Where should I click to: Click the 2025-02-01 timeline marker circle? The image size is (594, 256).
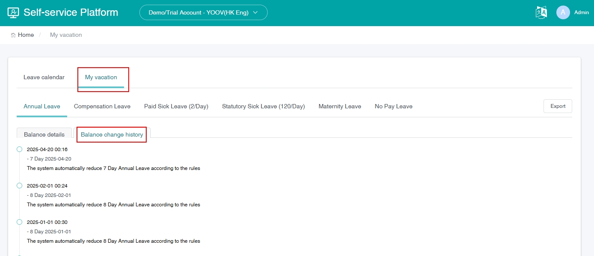[19, 186]
